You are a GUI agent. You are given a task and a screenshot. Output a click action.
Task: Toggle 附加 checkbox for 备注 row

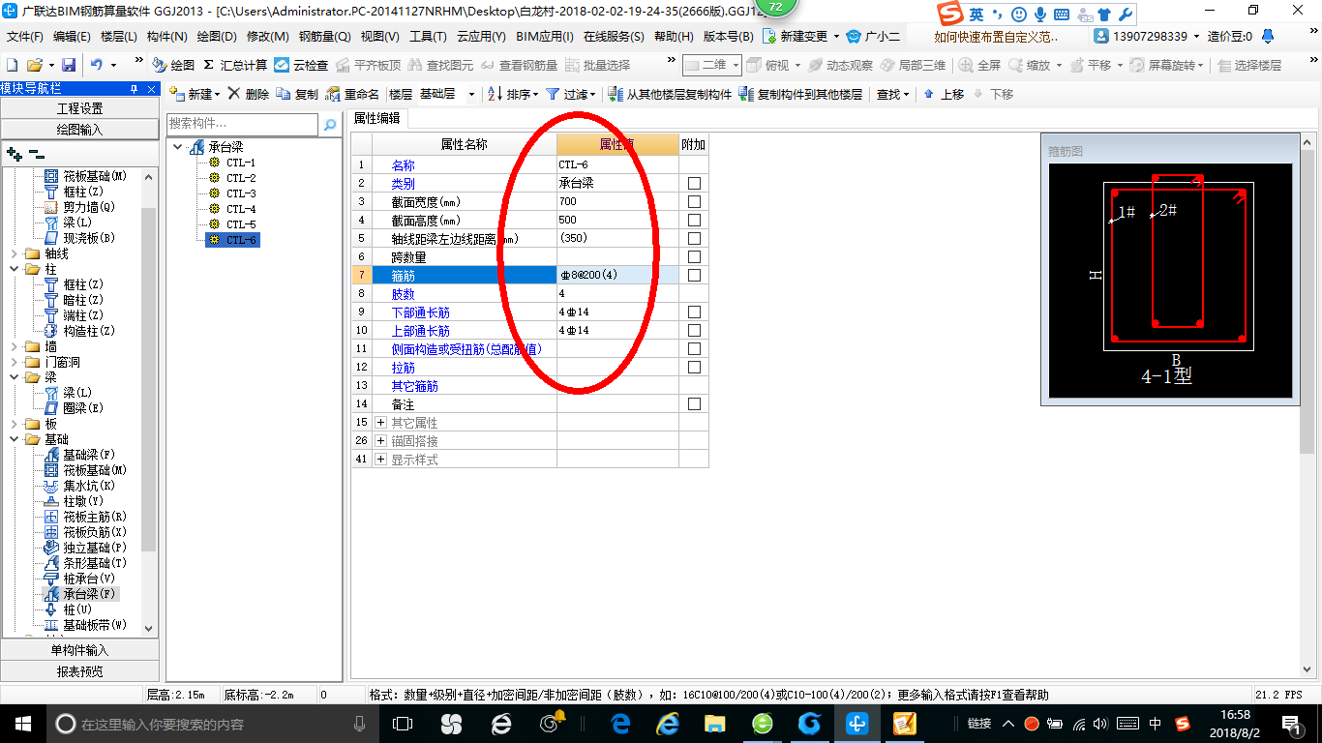point(694,404)
